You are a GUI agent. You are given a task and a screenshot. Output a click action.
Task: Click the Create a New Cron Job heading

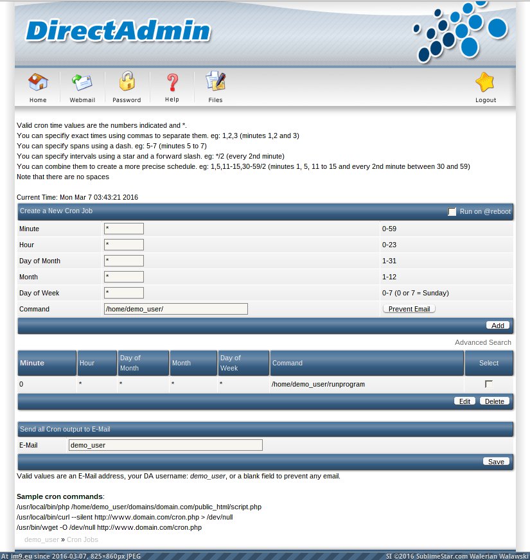[56, 211]
